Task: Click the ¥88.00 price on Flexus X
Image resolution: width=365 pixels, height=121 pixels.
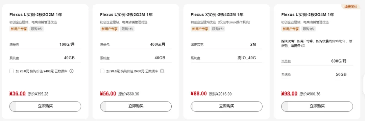Action: [199, 93]
